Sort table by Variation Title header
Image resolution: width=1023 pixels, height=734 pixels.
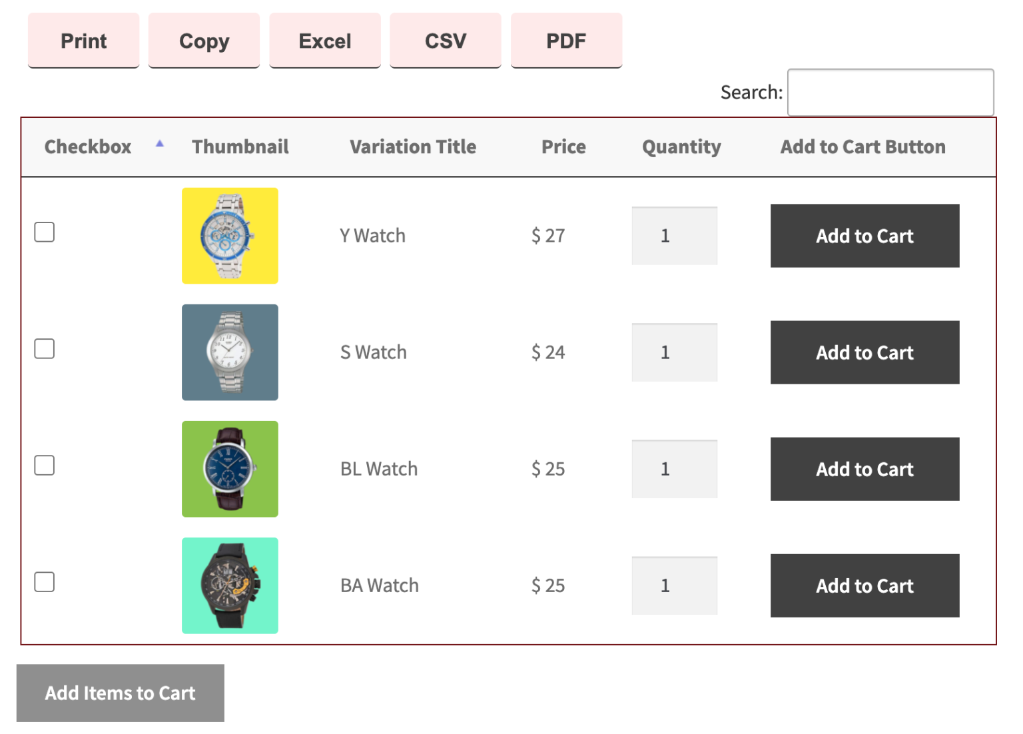coord(413,147)
